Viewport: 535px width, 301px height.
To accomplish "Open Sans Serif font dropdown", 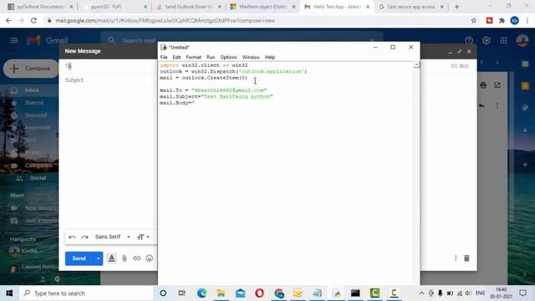I will coord(112,237).
